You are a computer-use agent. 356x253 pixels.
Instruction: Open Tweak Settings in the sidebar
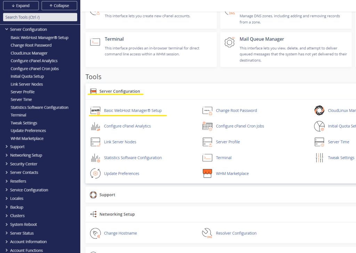[x=24, y=123]
